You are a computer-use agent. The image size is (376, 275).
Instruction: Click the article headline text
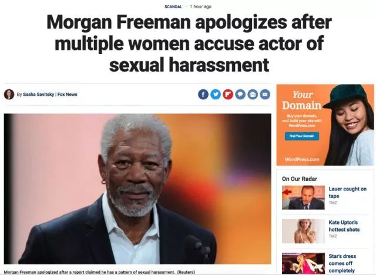189,43
